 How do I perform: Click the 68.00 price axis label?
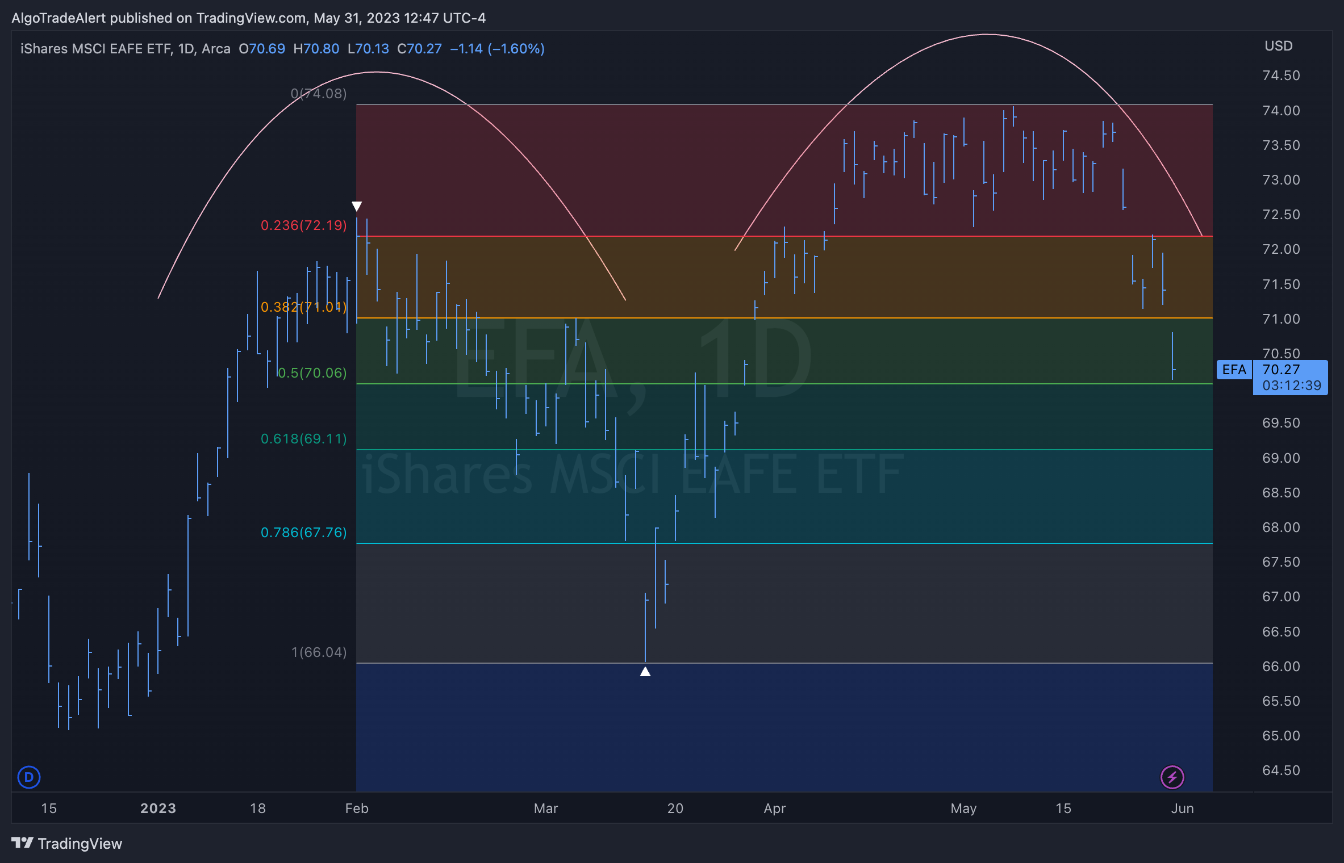tap(1281, 527)
